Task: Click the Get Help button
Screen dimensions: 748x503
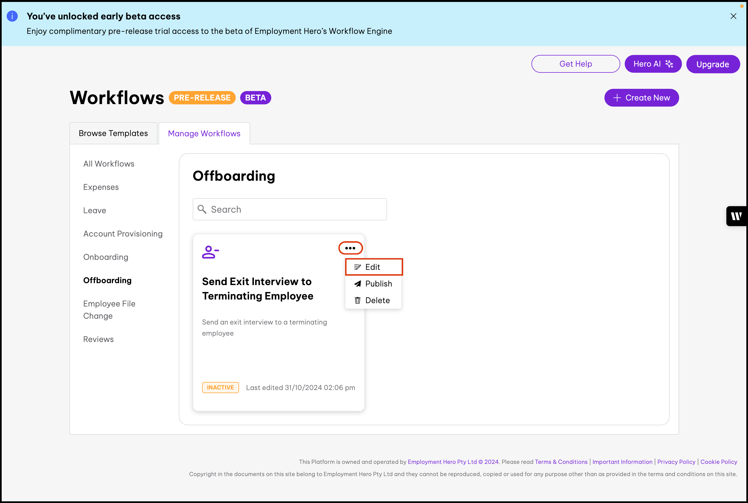Action: point(575,64)
